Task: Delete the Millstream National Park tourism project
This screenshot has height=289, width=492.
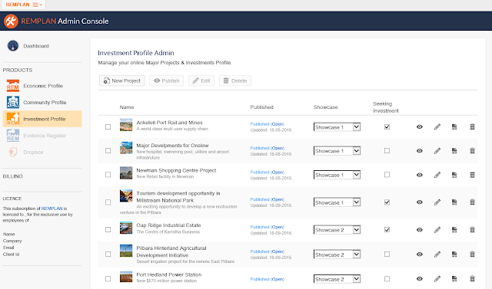Action: pyautogui.click(x=472, y=202)
